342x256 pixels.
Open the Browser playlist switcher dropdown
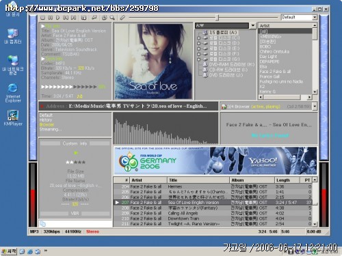coord(315,106)
